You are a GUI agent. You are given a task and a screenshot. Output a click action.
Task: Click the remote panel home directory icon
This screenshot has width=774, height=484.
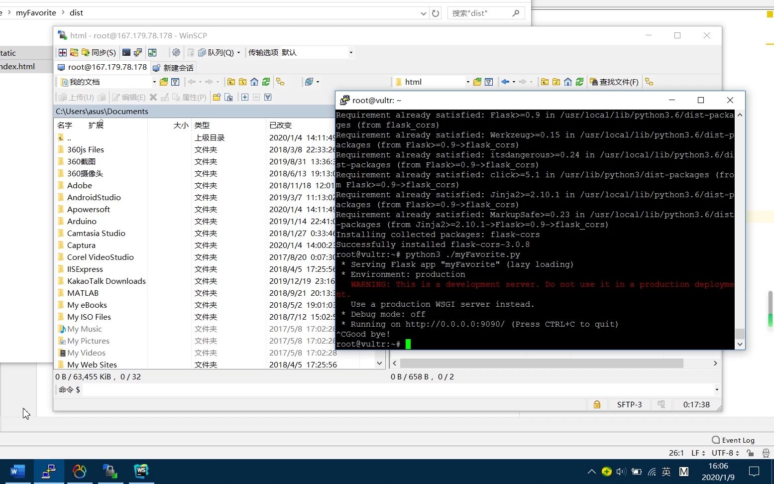click(x=568, y=82)
